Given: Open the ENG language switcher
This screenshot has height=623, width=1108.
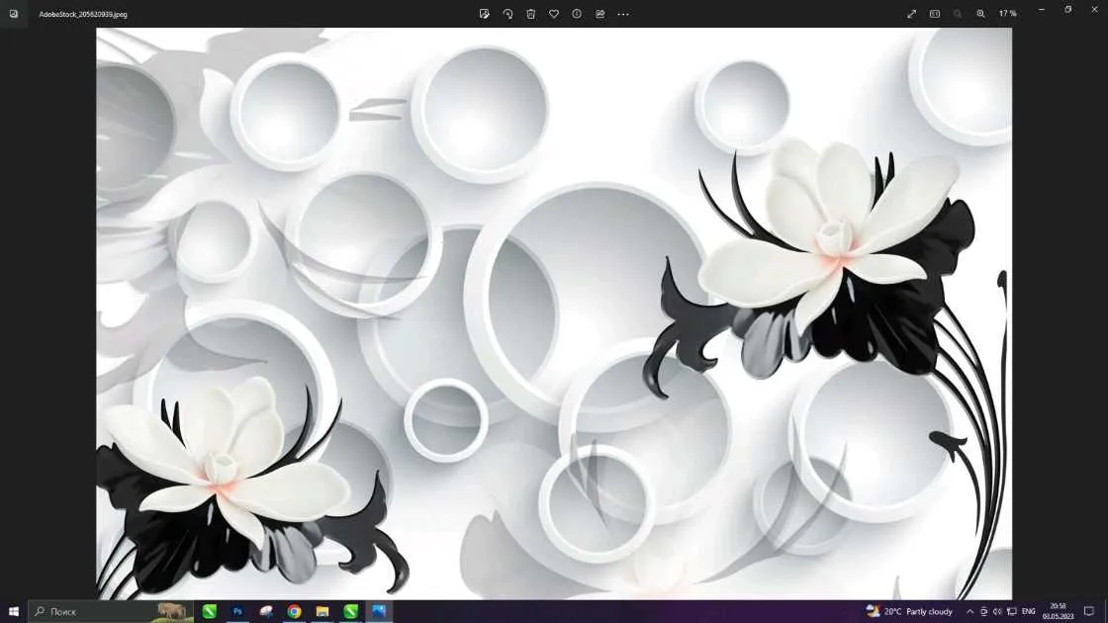Looking at the screenshot, I should point(1028,612).
